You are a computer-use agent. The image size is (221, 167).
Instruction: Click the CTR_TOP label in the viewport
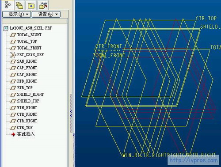point(206,19)
